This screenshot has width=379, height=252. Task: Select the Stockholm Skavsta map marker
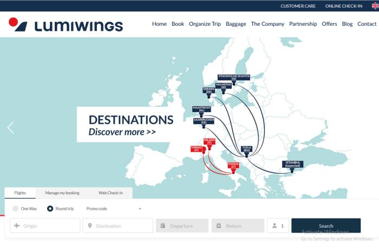pyautogui.click(x=234, y=79)
